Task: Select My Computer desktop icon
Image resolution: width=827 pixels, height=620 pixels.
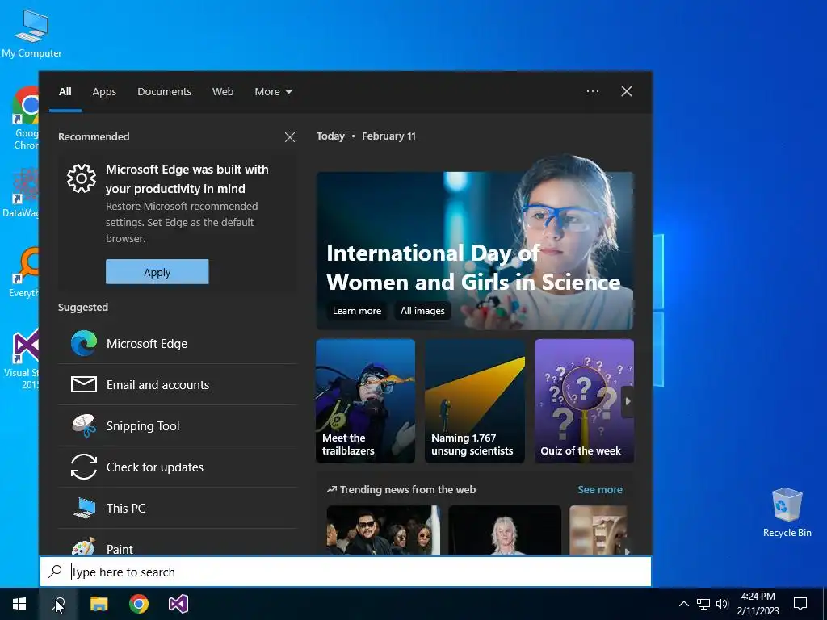Action: click(x=31, y=33)
